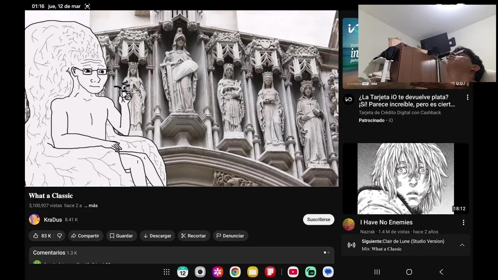Tap the recent apps navigation button

click(x=377, y=272)
